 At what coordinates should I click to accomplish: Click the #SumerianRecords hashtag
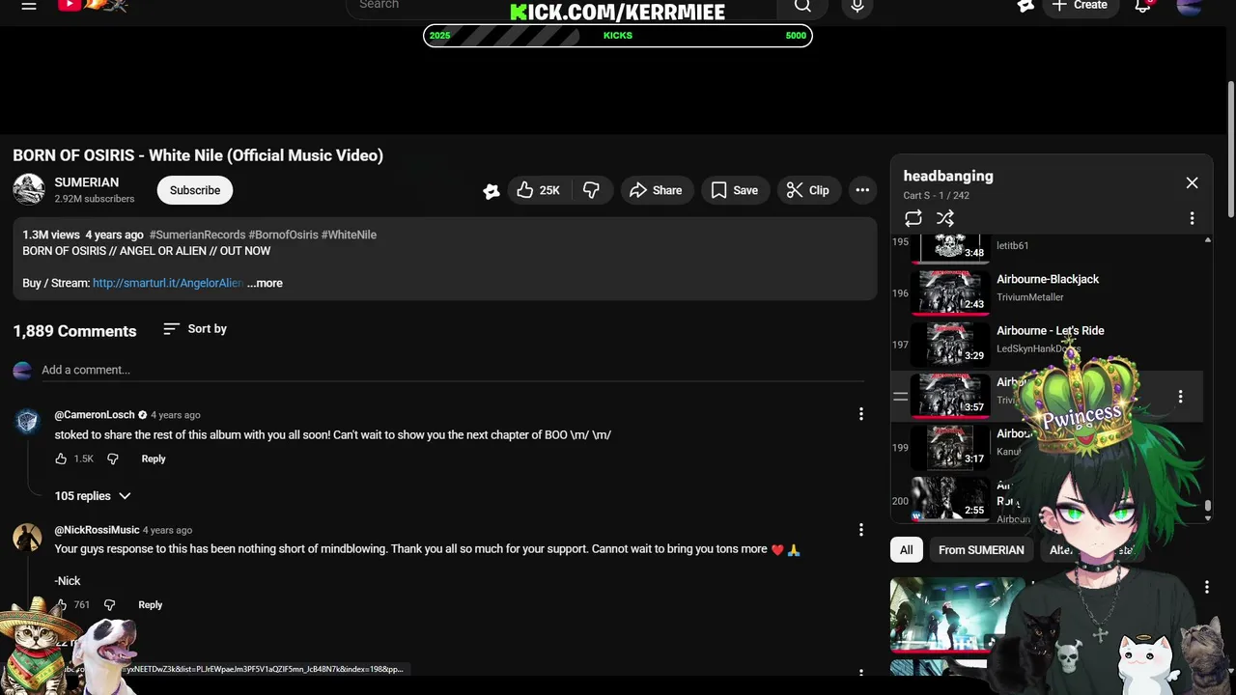[x=197, y=235]
